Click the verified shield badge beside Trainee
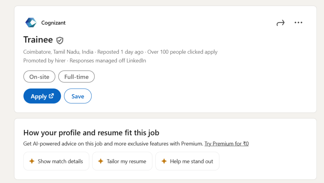The height and width of the screenshot is (183, 324). pyautogui.click(x=60, y=40)
